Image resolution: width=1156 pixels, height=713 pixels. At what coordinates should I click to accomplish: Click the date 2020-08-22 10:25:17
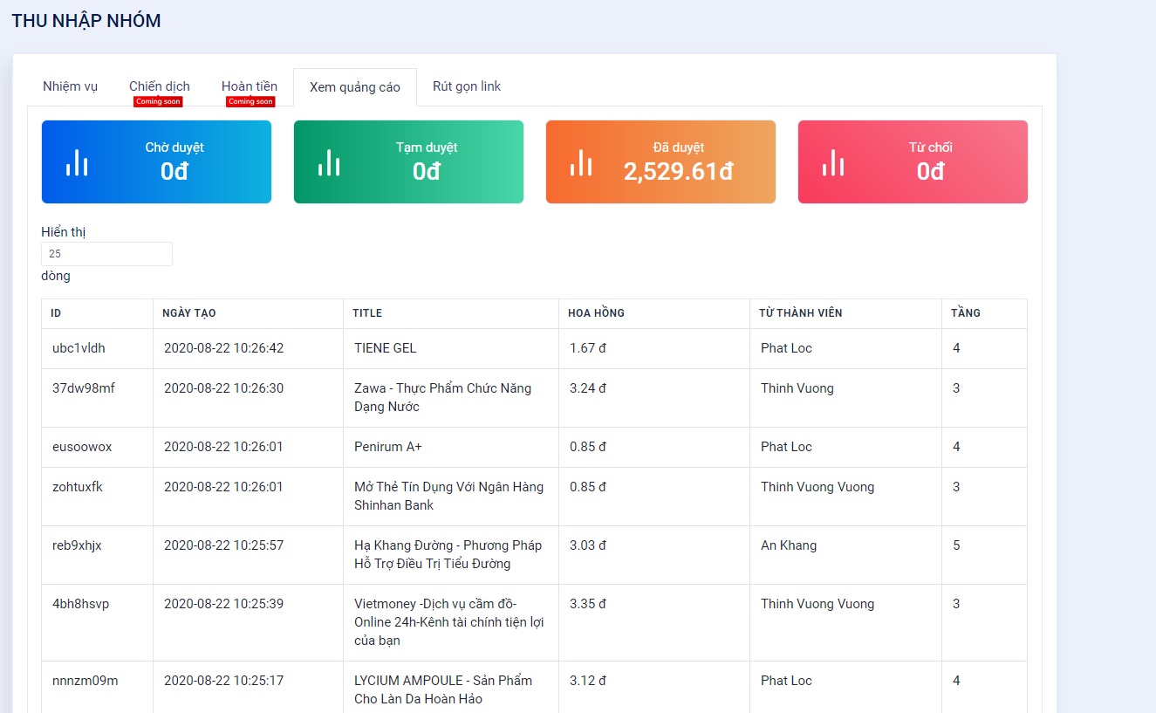224,681
